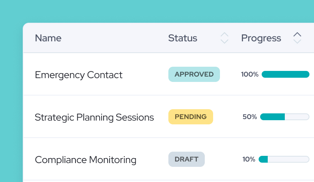Click the 100% progress percentage label

[250, 74]
